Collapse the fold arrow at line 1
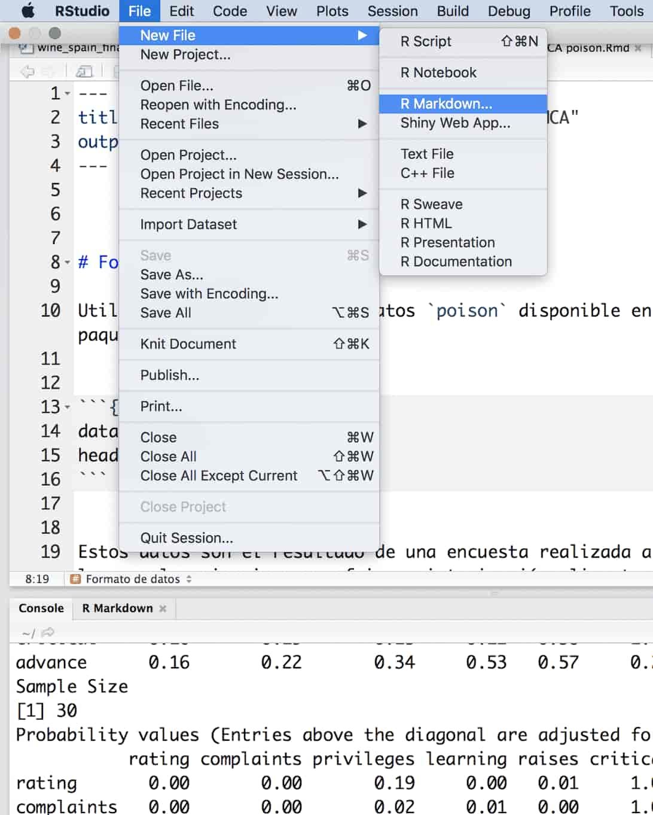The image size is (653, 815). (68, 94)
